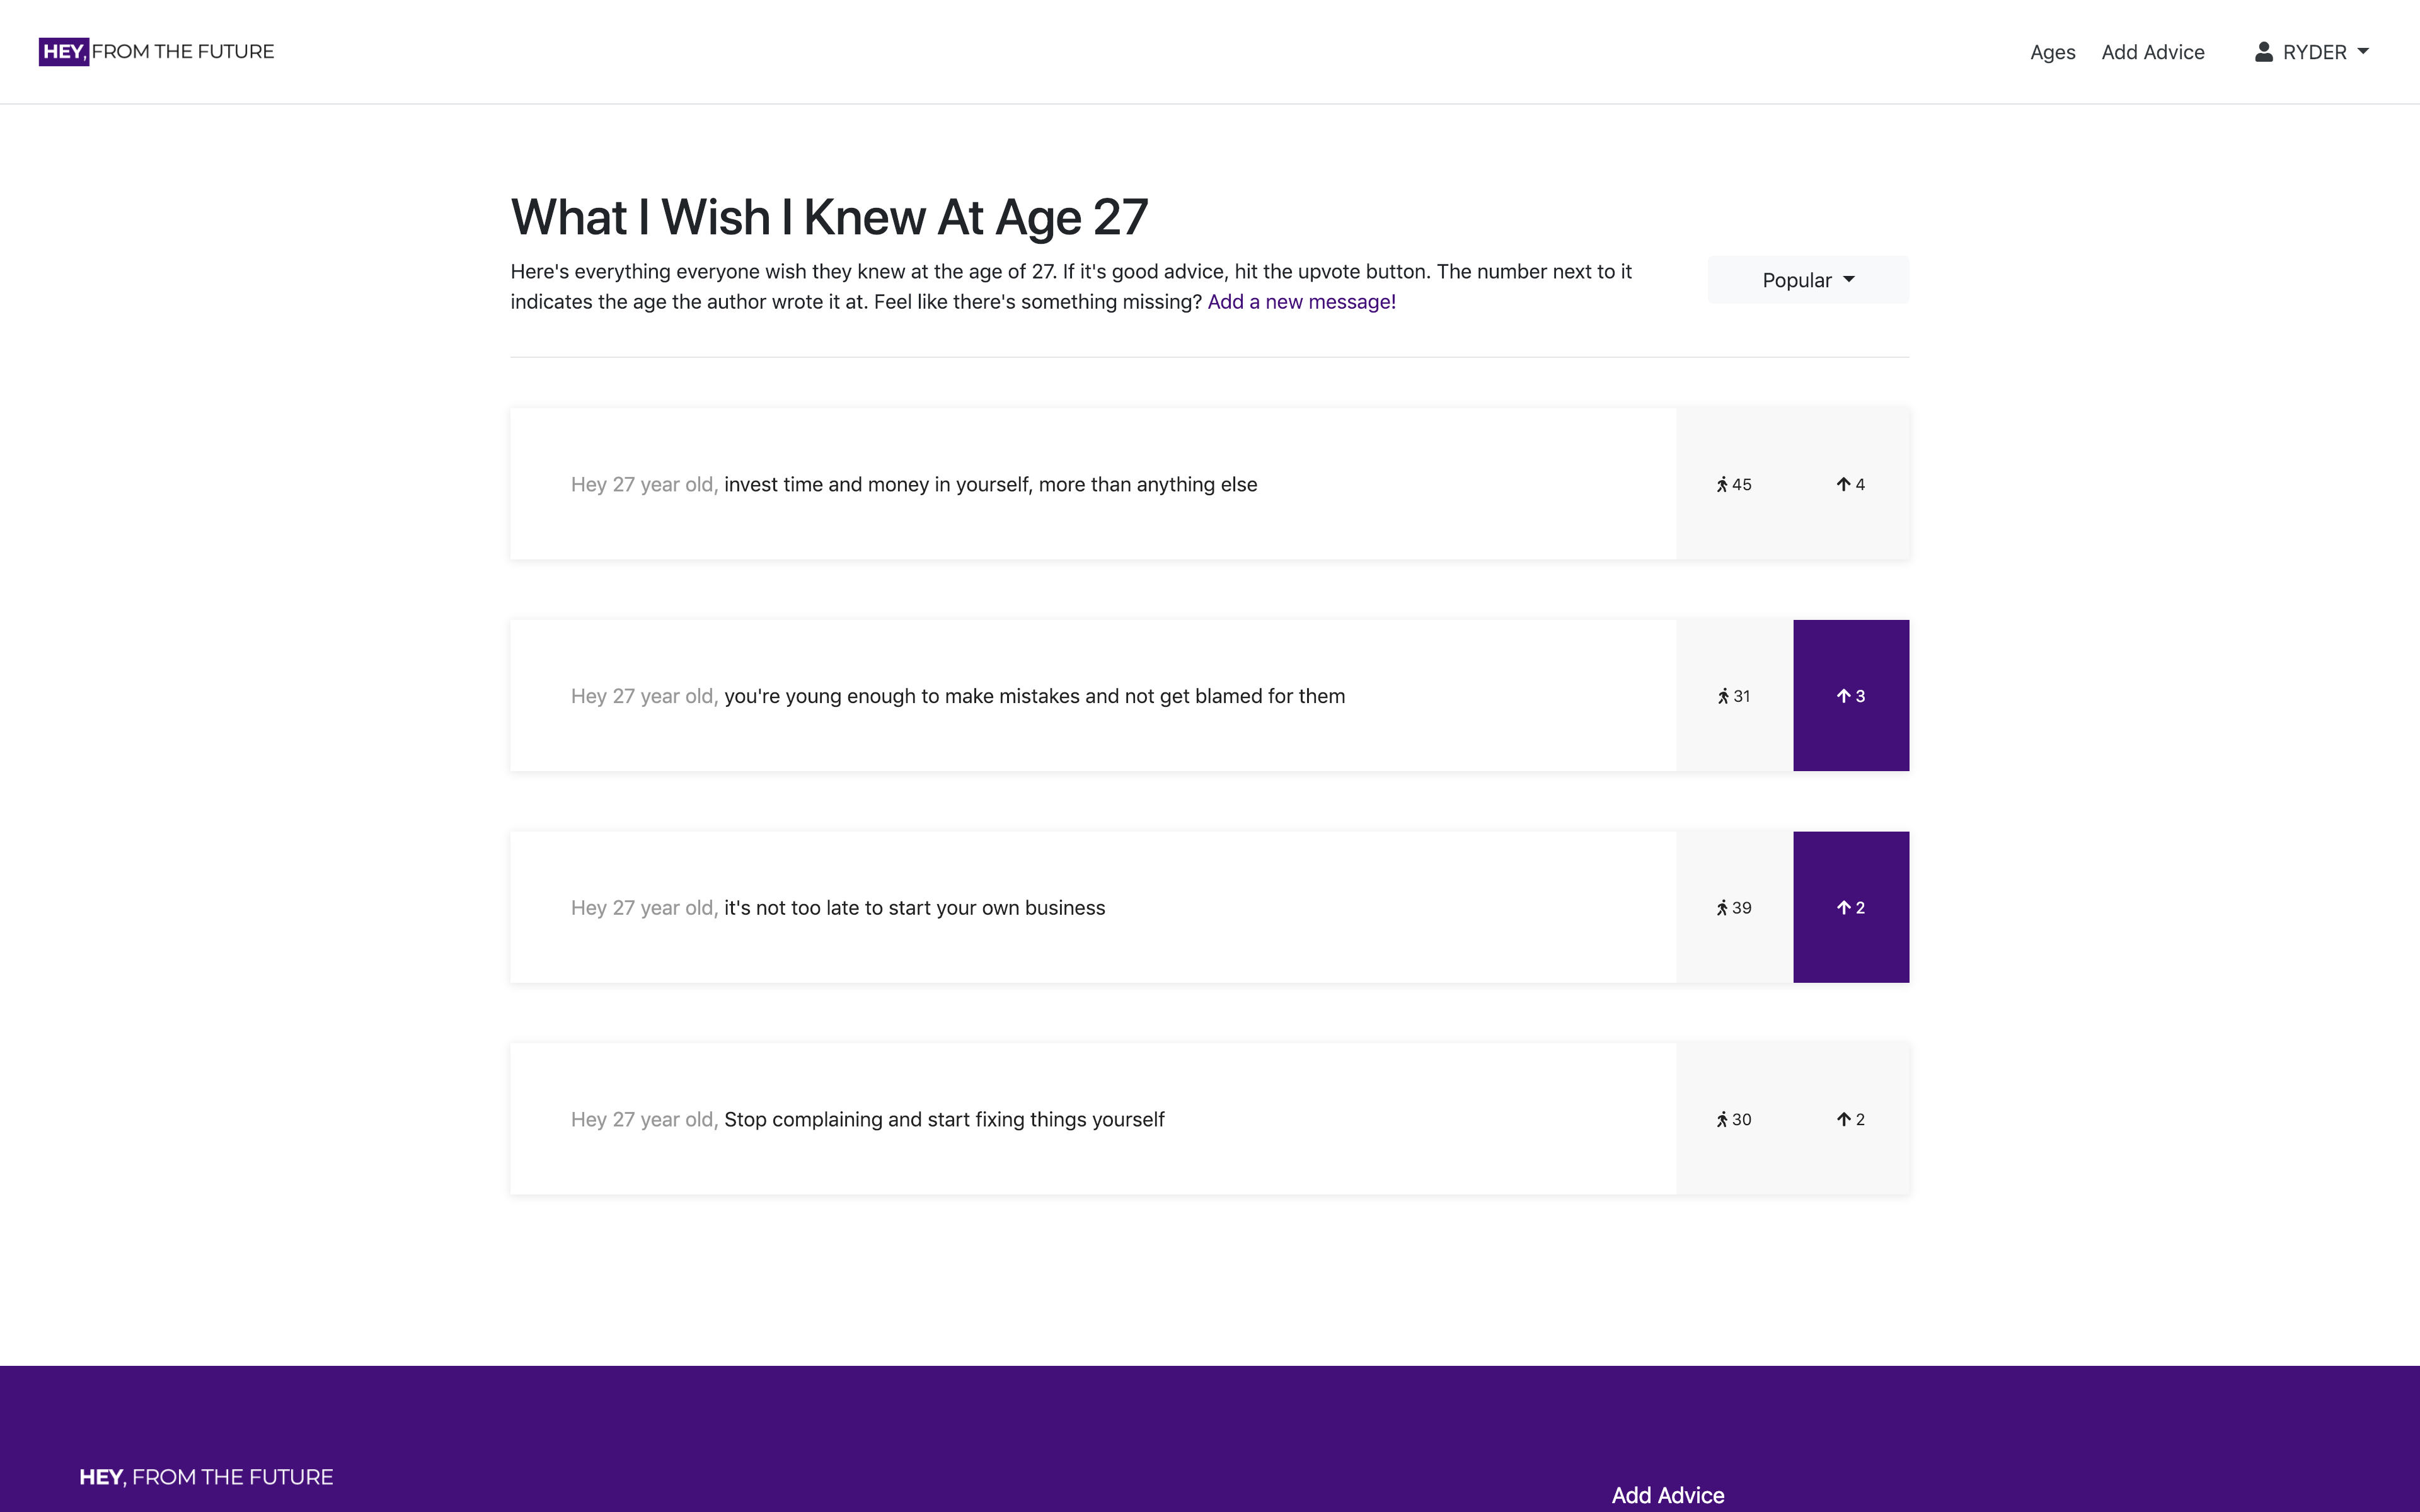Image resolution: width=2420 pixels, height=1512 pixels.
Task: Remove your upvote from the business advice
Action: click(x=1850, y=907)
